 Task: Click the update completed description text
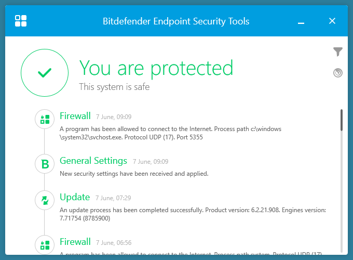point(192,214)
